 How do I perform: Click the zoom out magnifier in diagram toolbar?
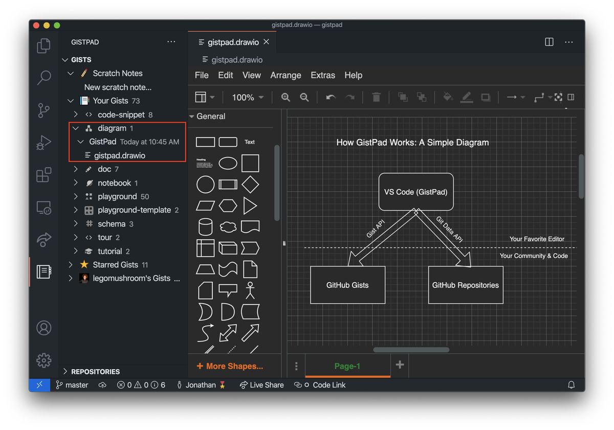click(x=304, y=97)
